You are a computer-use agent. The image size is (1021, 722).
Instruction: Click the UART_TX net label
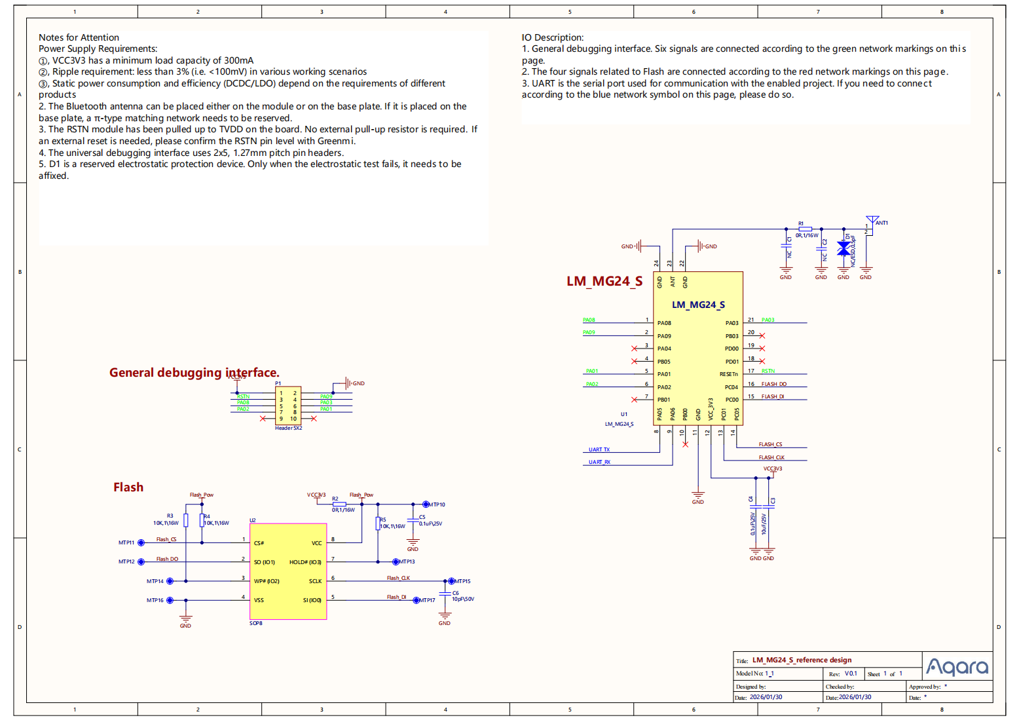click(x=599, y=449)
